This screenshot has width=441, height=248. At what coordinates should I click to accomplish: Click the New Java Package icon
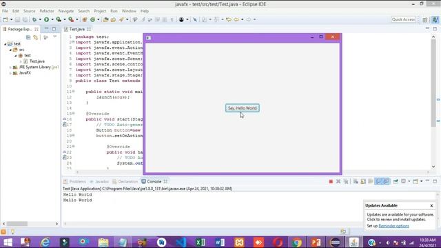point(84,19)
